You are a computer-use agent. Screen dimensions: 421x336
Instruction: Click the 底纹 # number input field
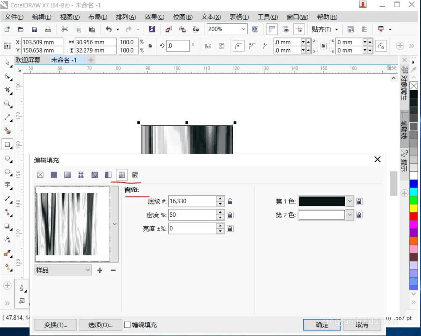[x=192, y=201]
